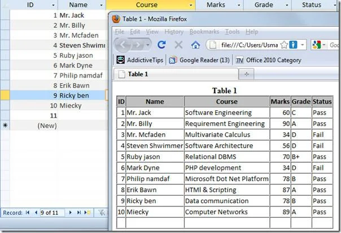Click 'Software Engineering' cell in Firefox table
The width and height of the screenshot is (341, 233).
[x=226, y=113]
